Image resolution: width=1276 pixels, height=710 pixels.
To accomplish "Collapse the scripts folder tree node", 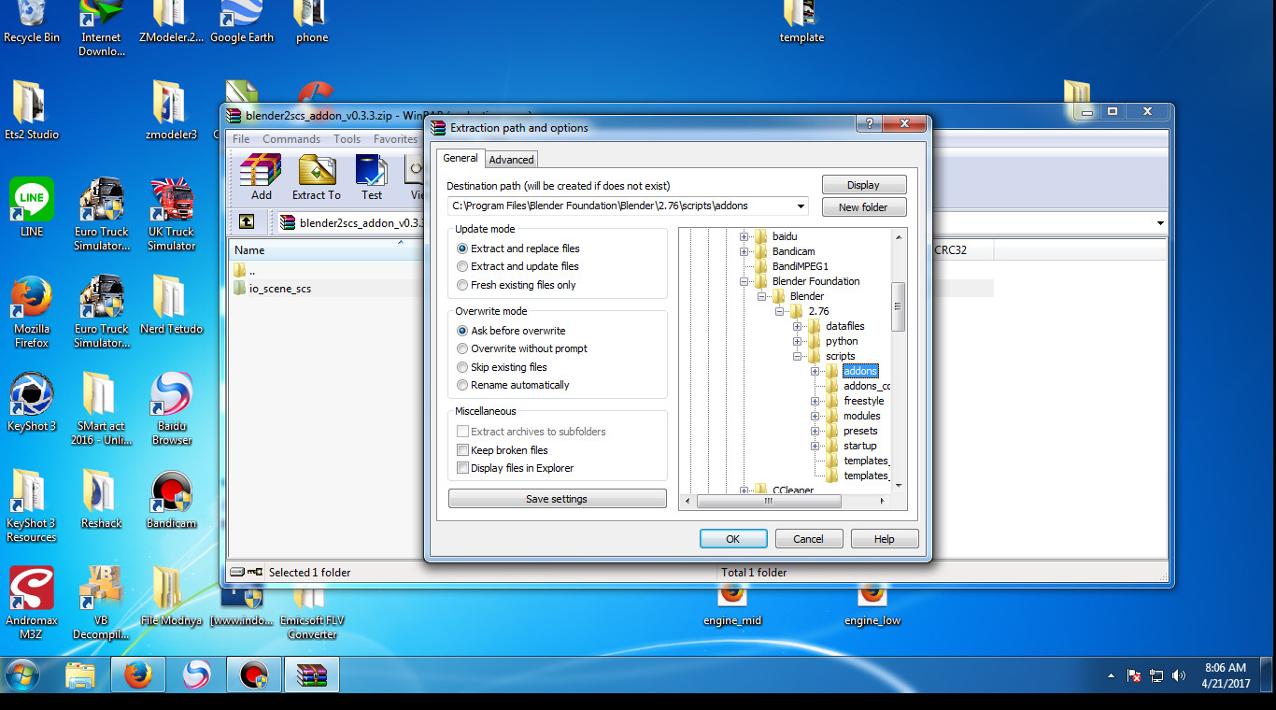I will point(797,356).
